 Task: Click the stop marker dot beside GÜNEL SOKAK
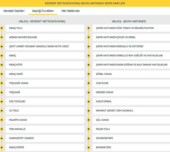pos(89,74)
